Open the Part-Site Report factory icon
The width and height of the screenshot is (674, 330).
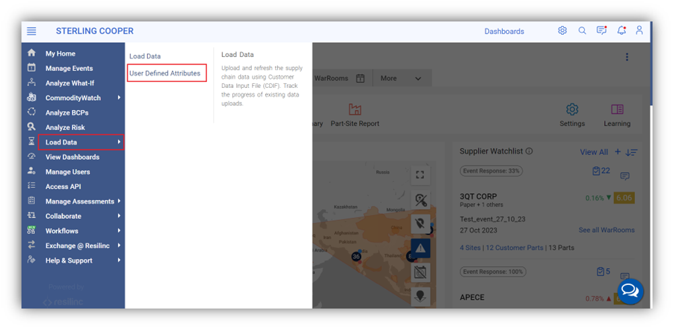354,109
